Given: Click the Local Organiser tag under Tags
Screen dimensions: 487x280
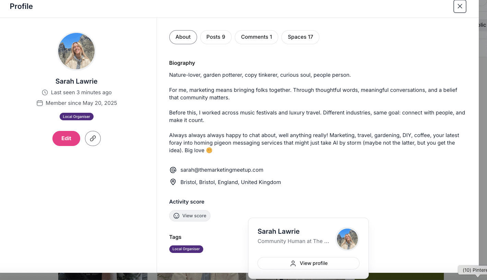Looking at the screenshot, I should (x=186, y=249).
